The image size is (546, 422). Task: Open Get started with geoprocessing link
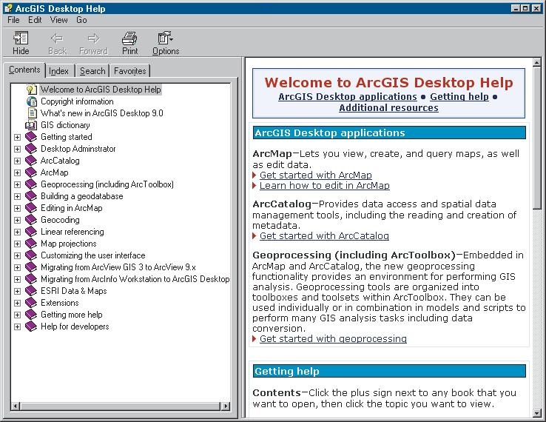[333, 339]
